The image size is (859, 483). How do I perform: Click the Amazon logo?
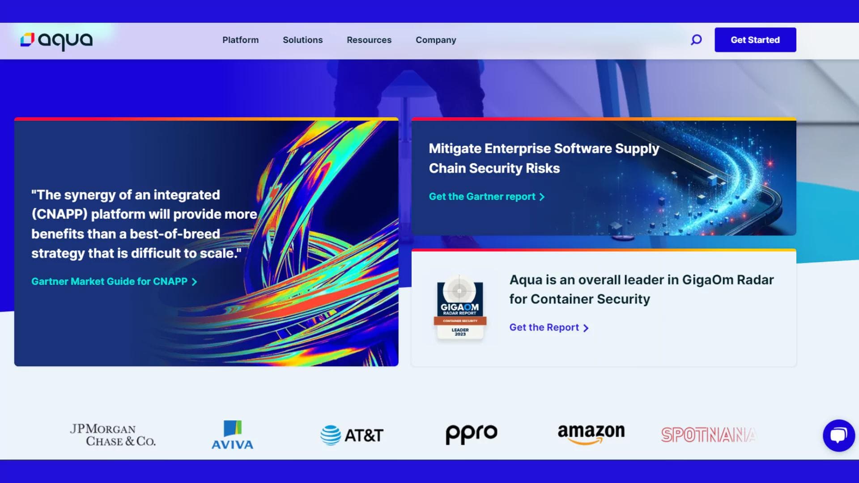coord(591,434)
